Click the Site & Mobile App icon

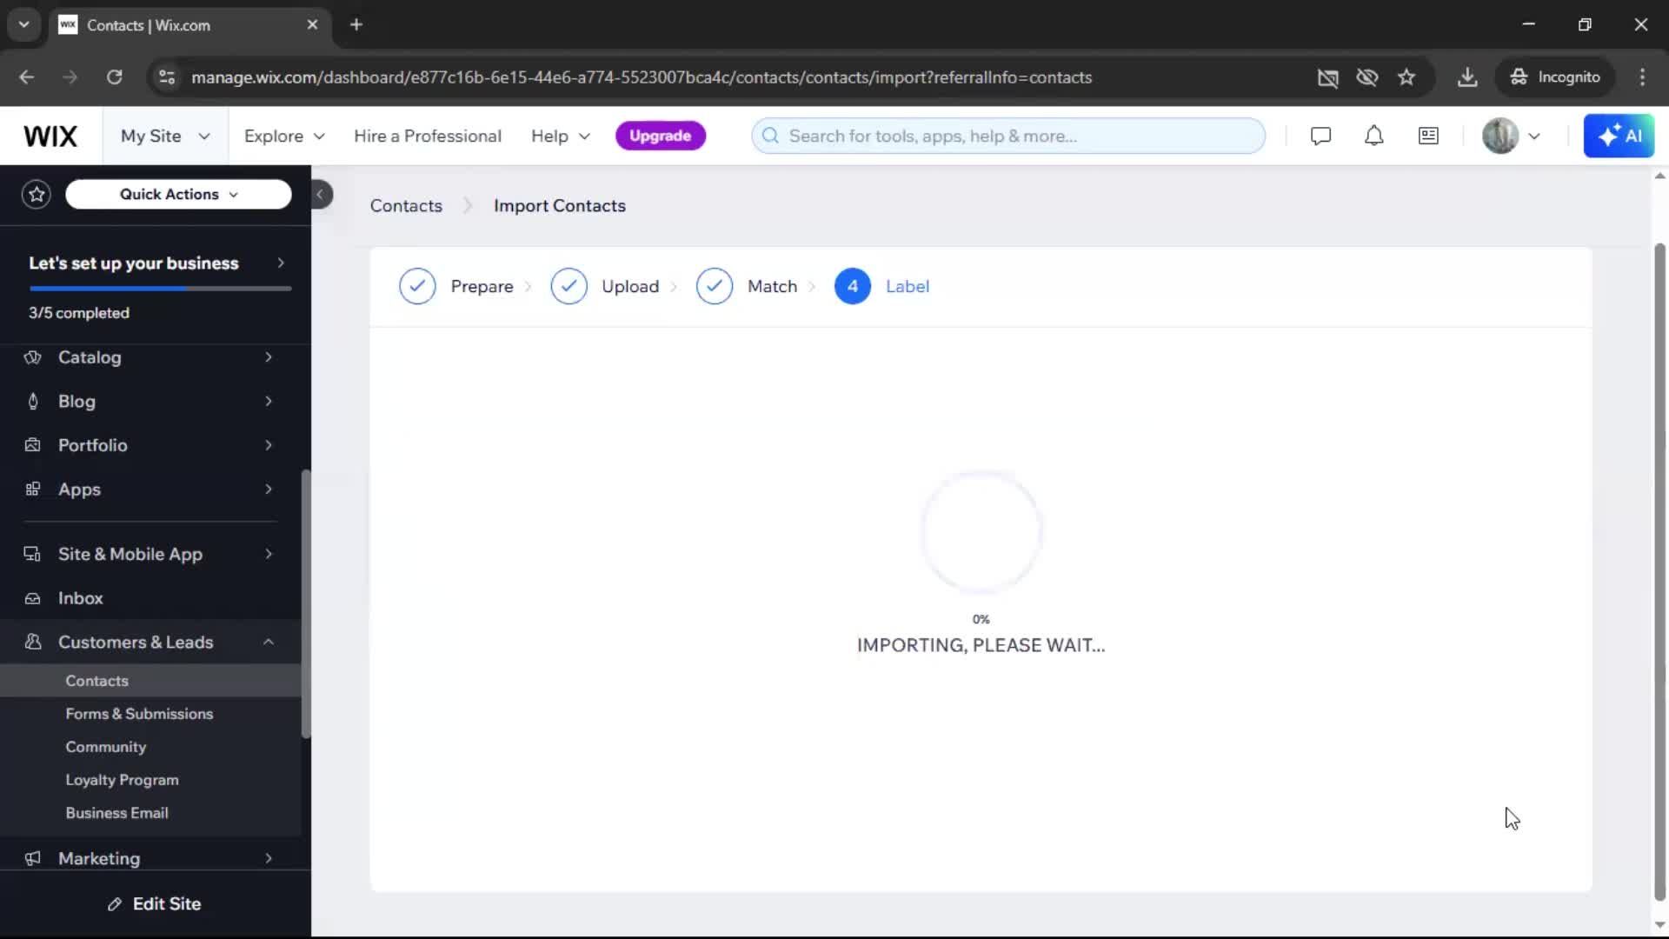point(33,555)
